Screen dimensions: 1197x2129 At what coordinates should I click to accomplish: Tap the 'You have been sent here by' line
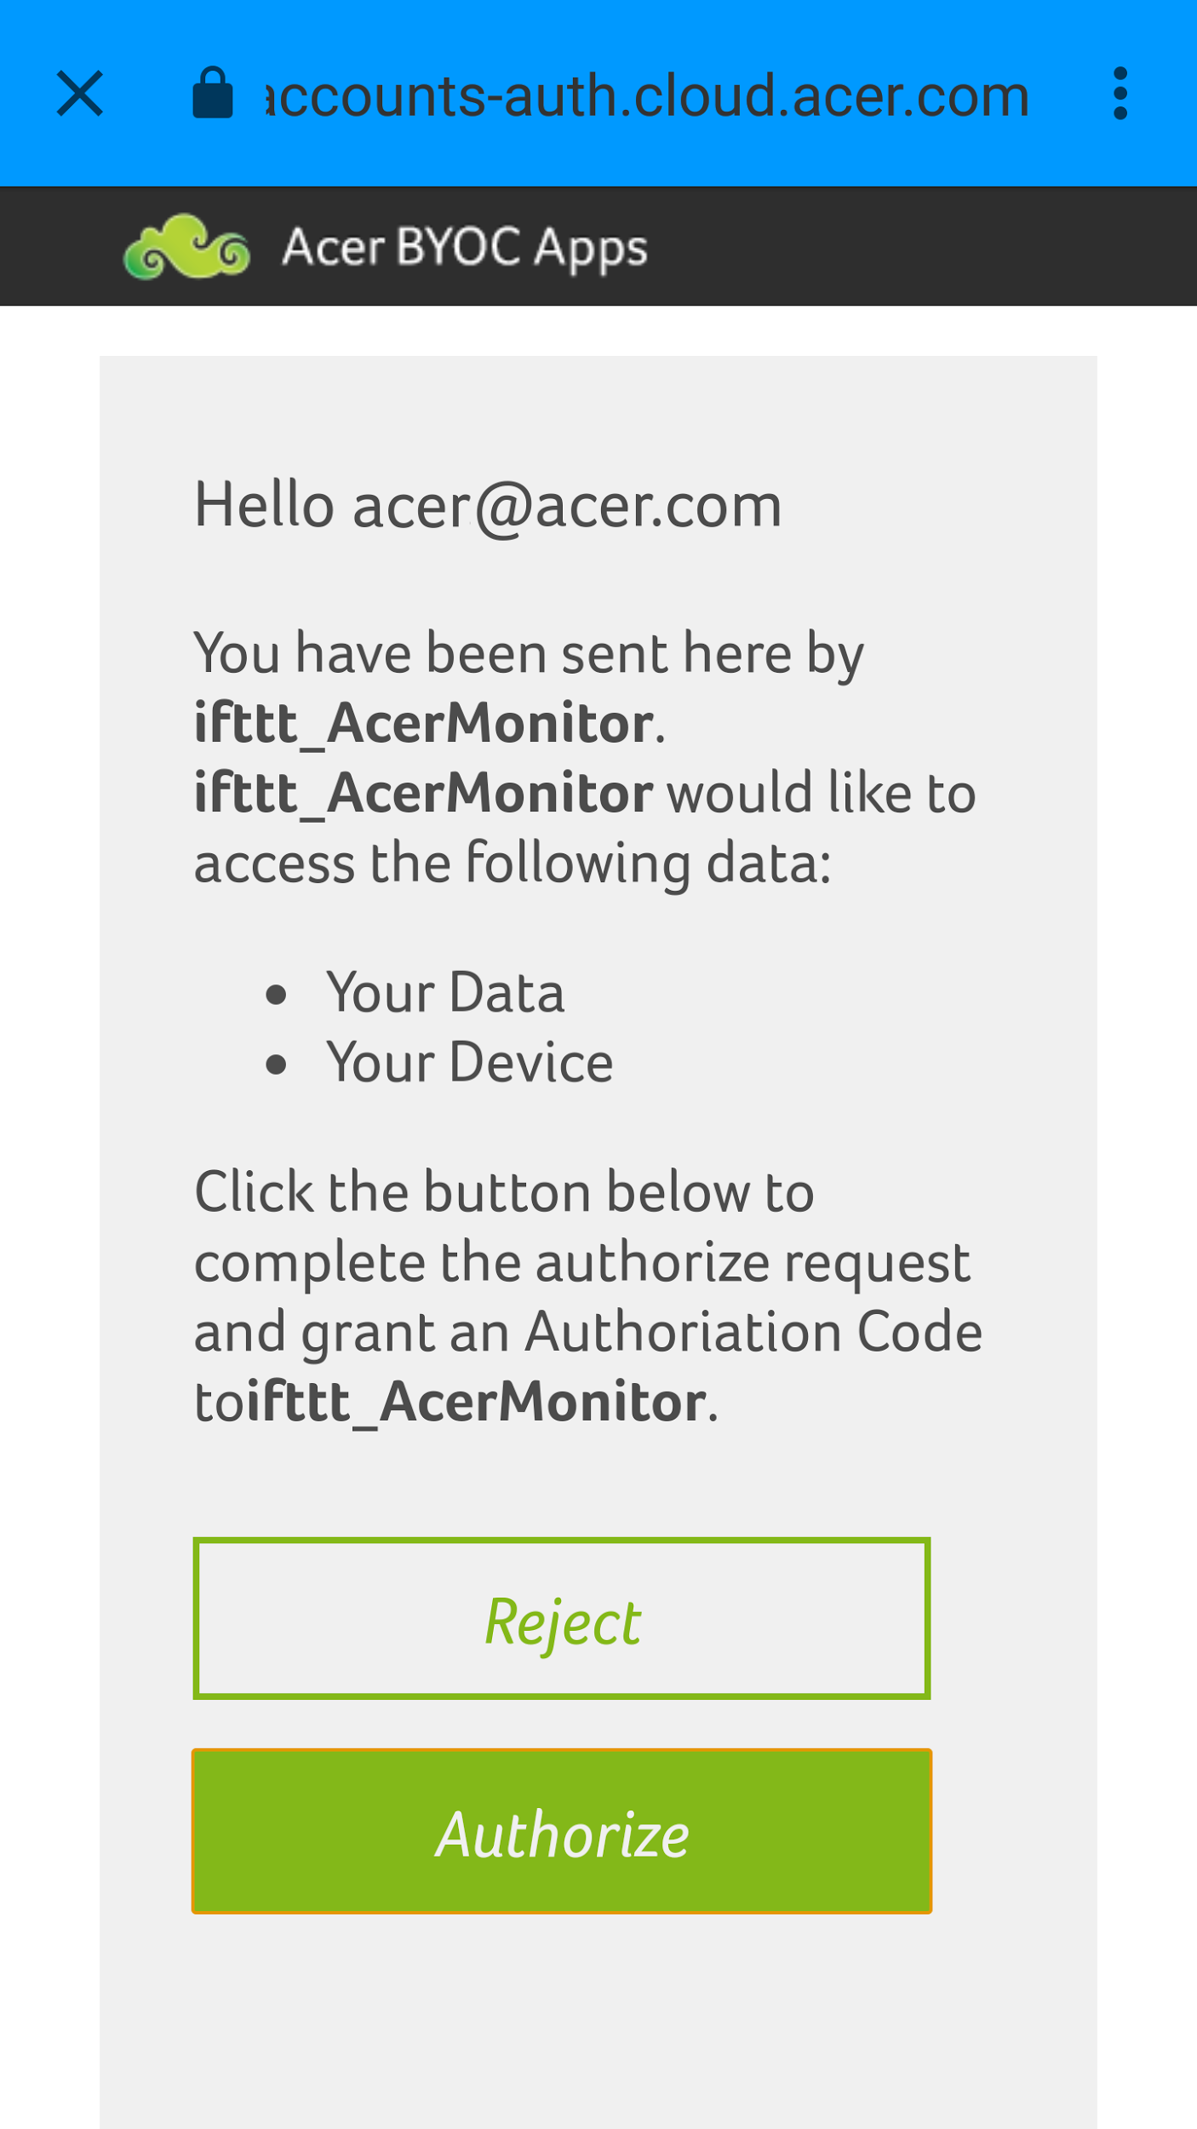point(529,654)
